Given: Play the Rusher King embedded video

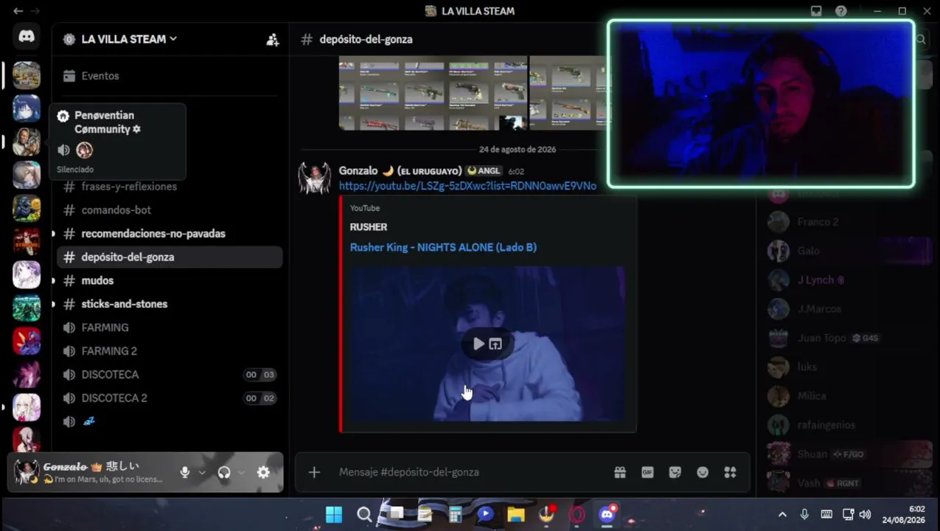Looking at the screenshot, I should coord(478,344).
